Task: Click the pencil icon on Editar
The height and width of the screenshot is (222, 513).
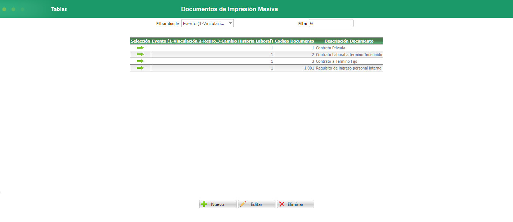Action: [x=245, y=204]
